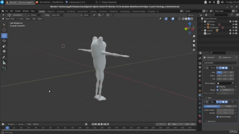
Task: Open the Object properties orange square tab
Action: coord(200,91)
